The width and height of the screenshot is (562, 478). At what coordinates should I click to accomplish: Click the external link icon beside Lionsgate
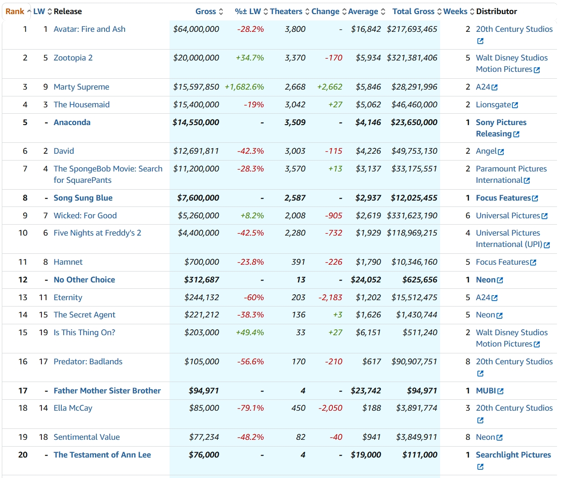(515, 105)
